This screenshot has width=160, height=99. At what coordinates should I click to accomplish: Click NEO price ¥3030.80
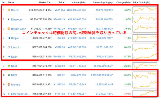tap(60, 66)
